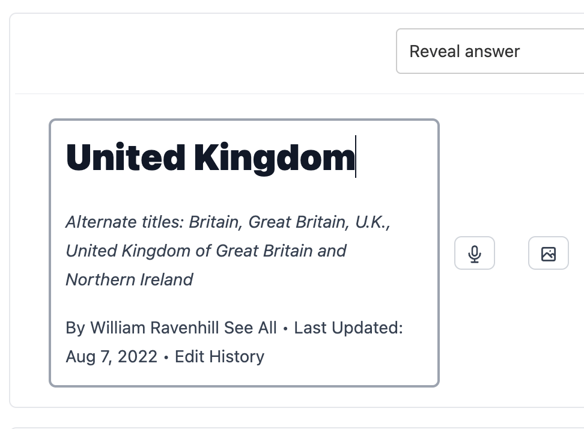Click 'Last Updated:' label in byline

point(348,327)
